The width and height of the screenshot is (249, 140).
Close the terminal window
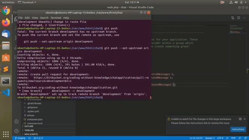click(149, 13)
